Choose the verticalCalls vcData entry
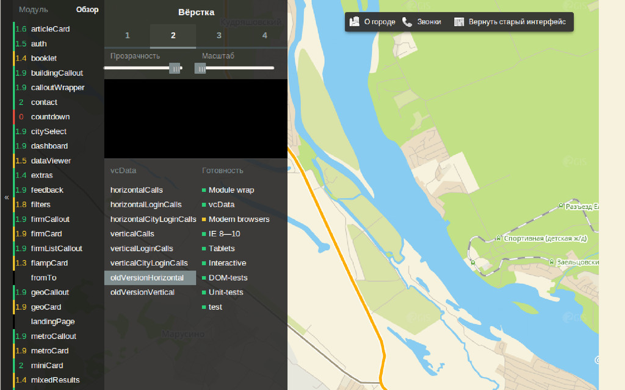 pos(132,234)
